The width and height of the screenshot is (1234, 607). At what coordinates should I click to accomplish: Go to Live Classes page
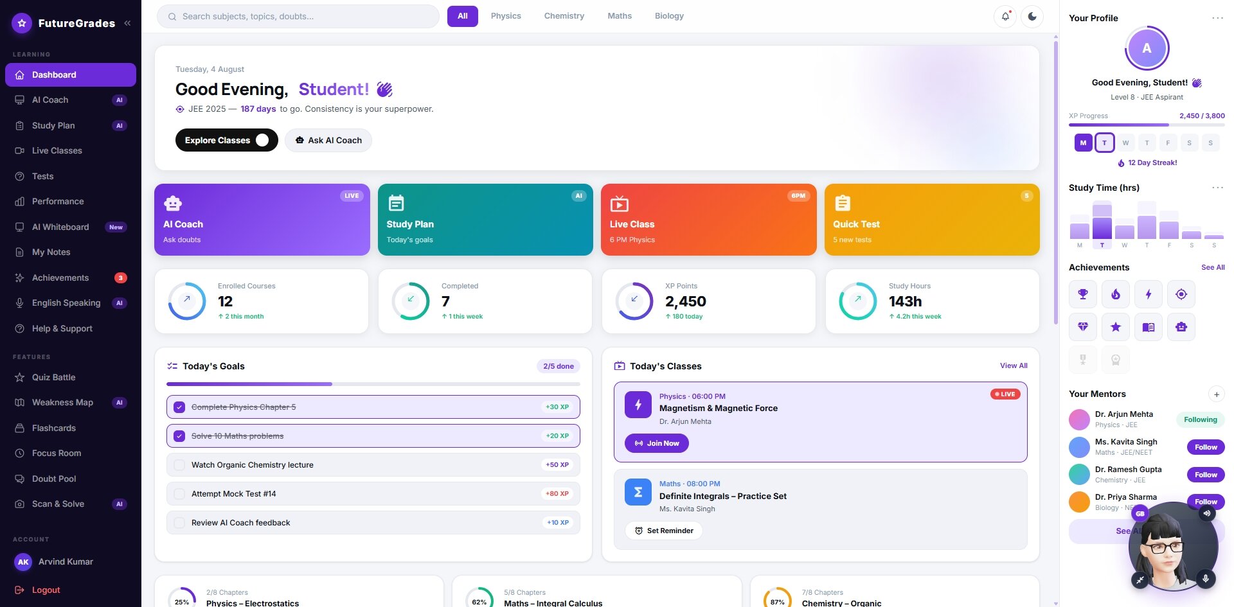click(71, 151)
